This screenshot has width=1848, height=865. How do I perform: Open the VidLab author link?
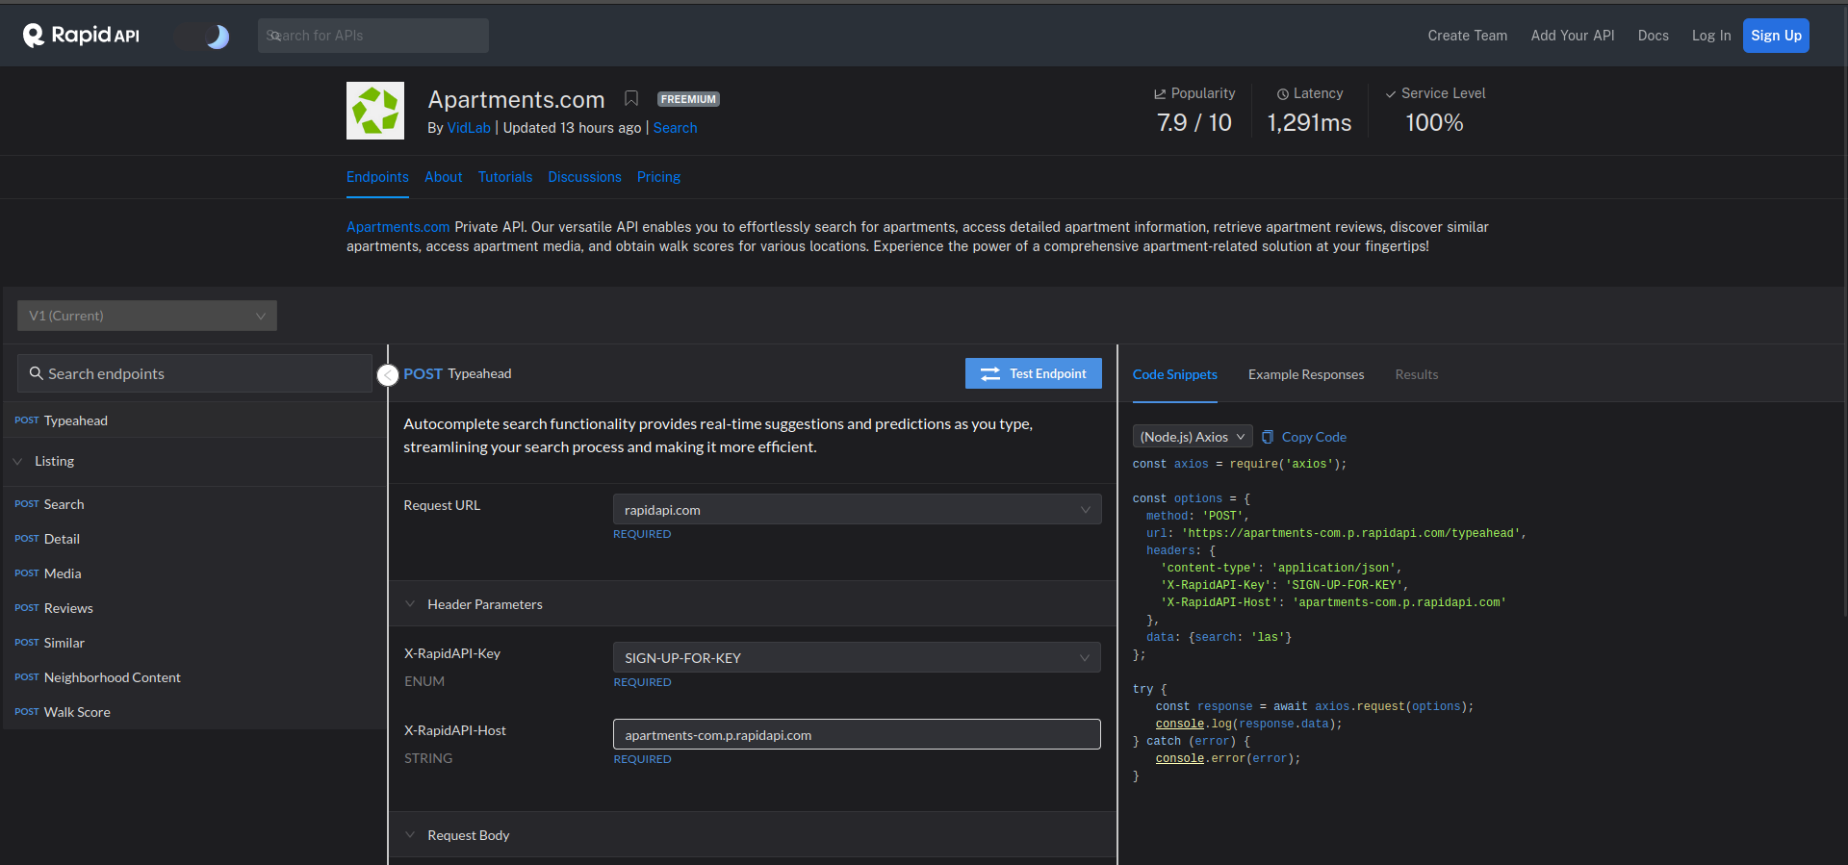click(x=469, y=128)
